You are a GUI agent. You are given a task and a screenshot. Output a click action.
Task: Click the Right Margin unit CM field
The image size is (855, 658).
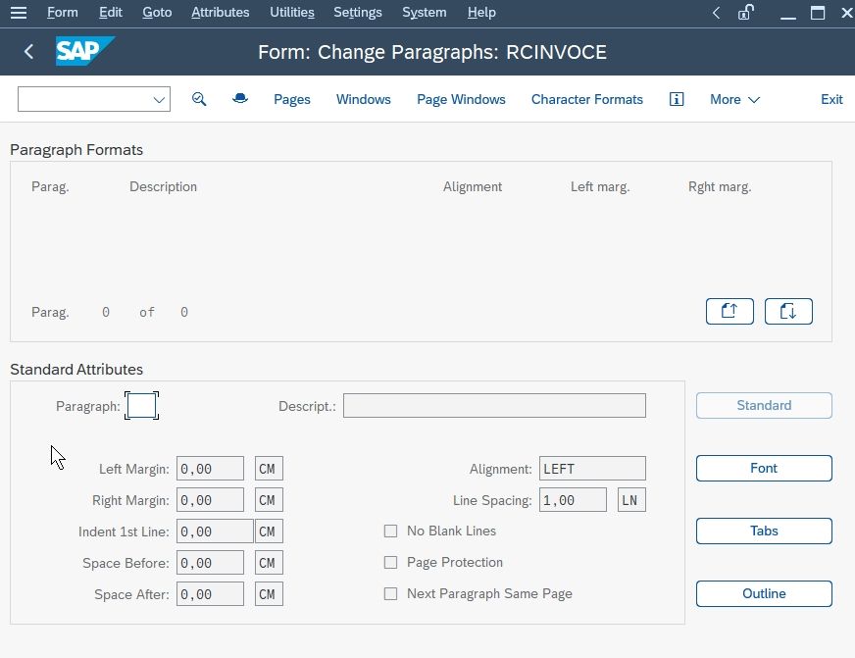click(x=269, y=500)
